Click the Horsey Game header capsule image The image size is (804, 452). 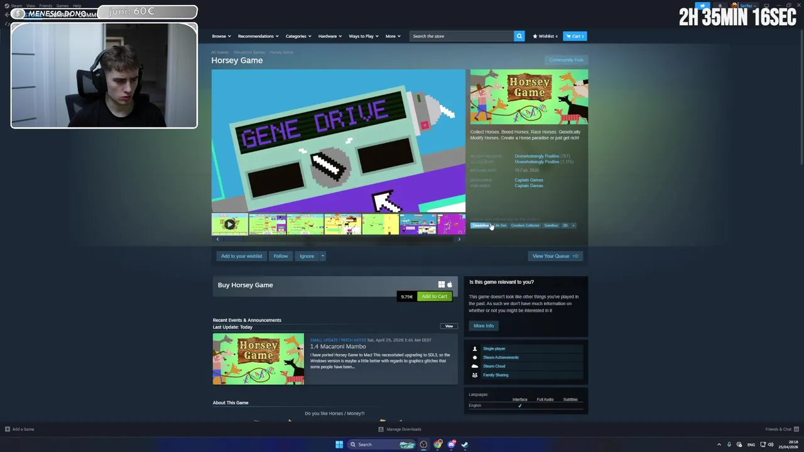529,97
